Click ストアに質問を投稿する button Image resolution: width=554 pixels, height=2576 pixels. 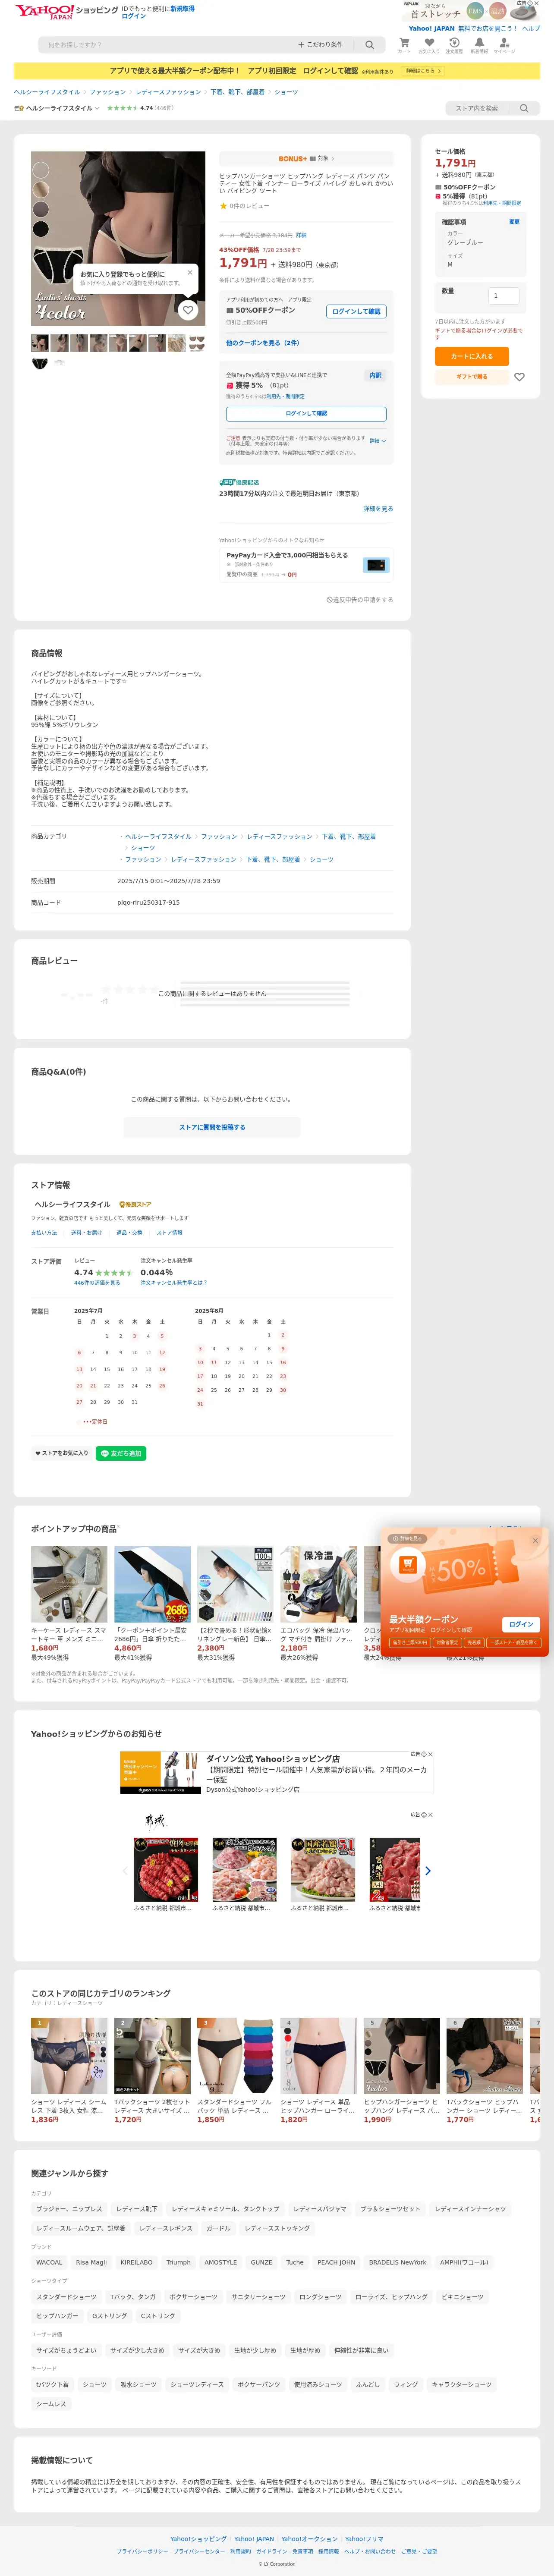[x=212, y=1127]
